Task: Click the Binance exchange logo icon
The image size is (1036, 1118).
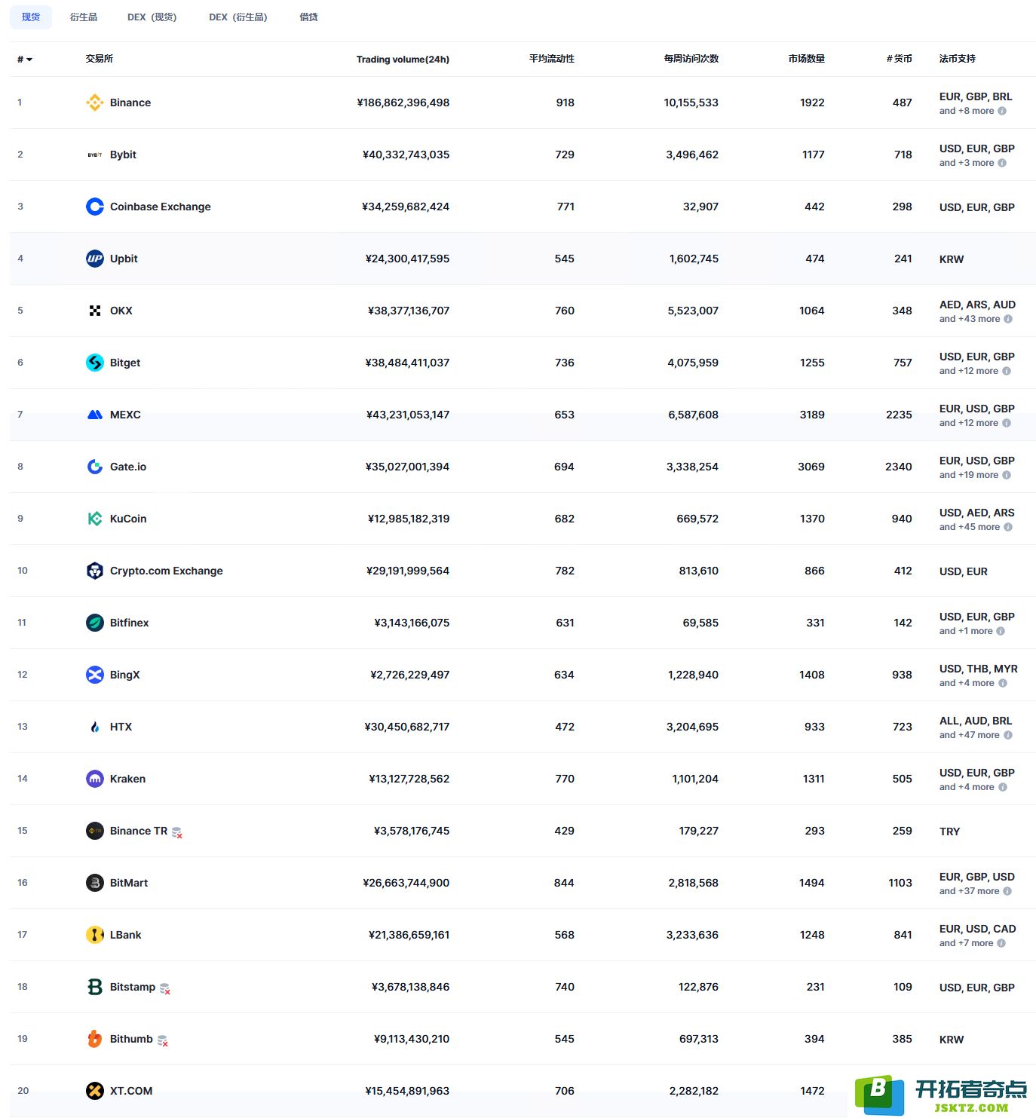Action: pyautogui.click(x=95, y=103)
